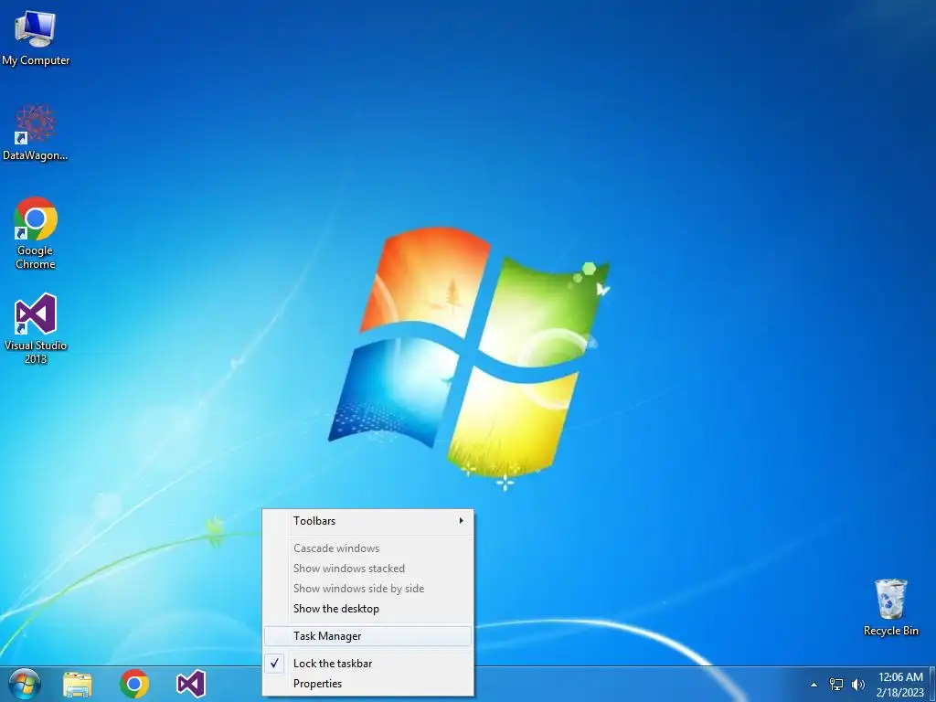Open the clock showing 12:06 AM

900,685
